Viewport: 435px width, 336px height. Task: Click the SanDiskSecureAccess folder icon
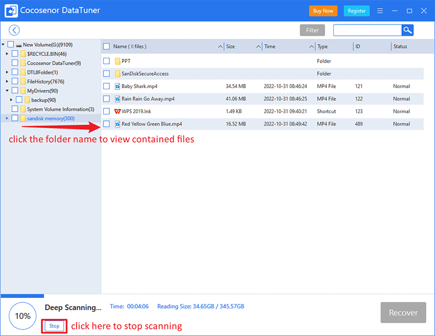(117, 74)
